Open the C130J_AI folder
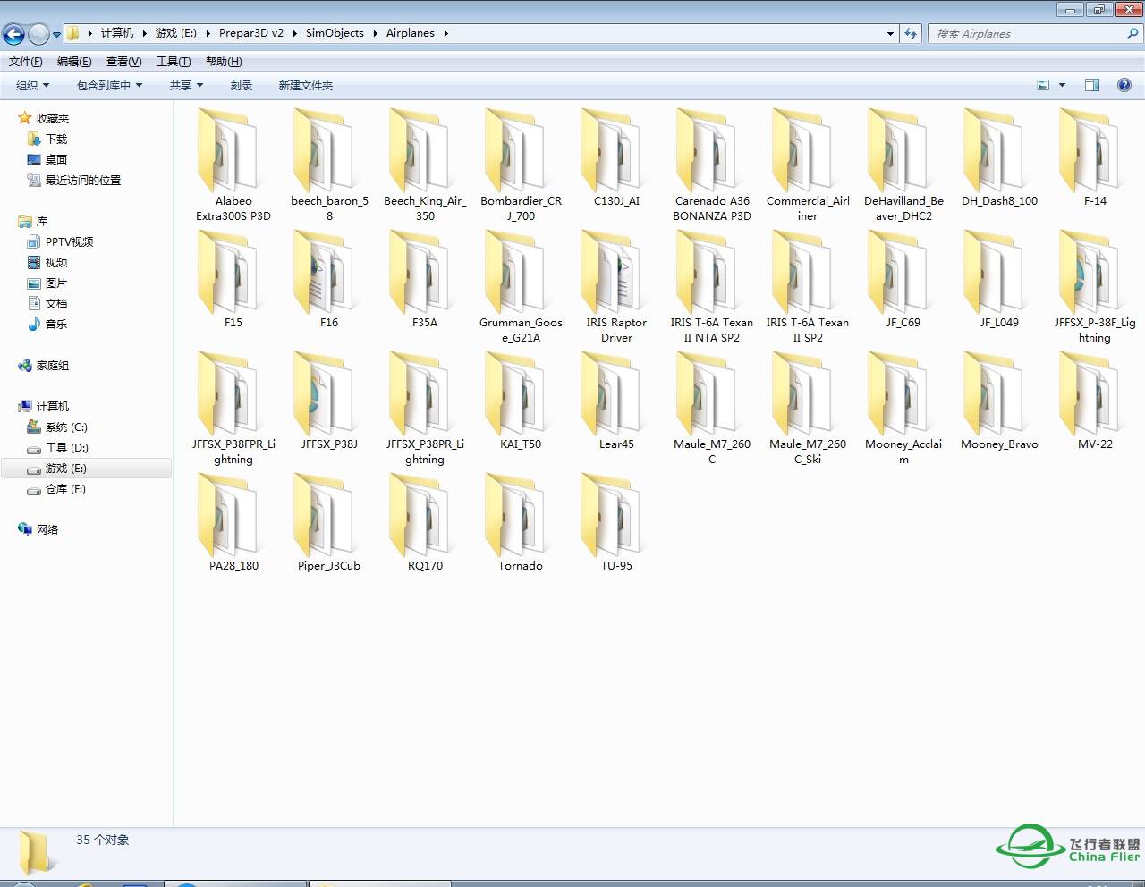Screen dimensions: 1145x887 [616, 157]
